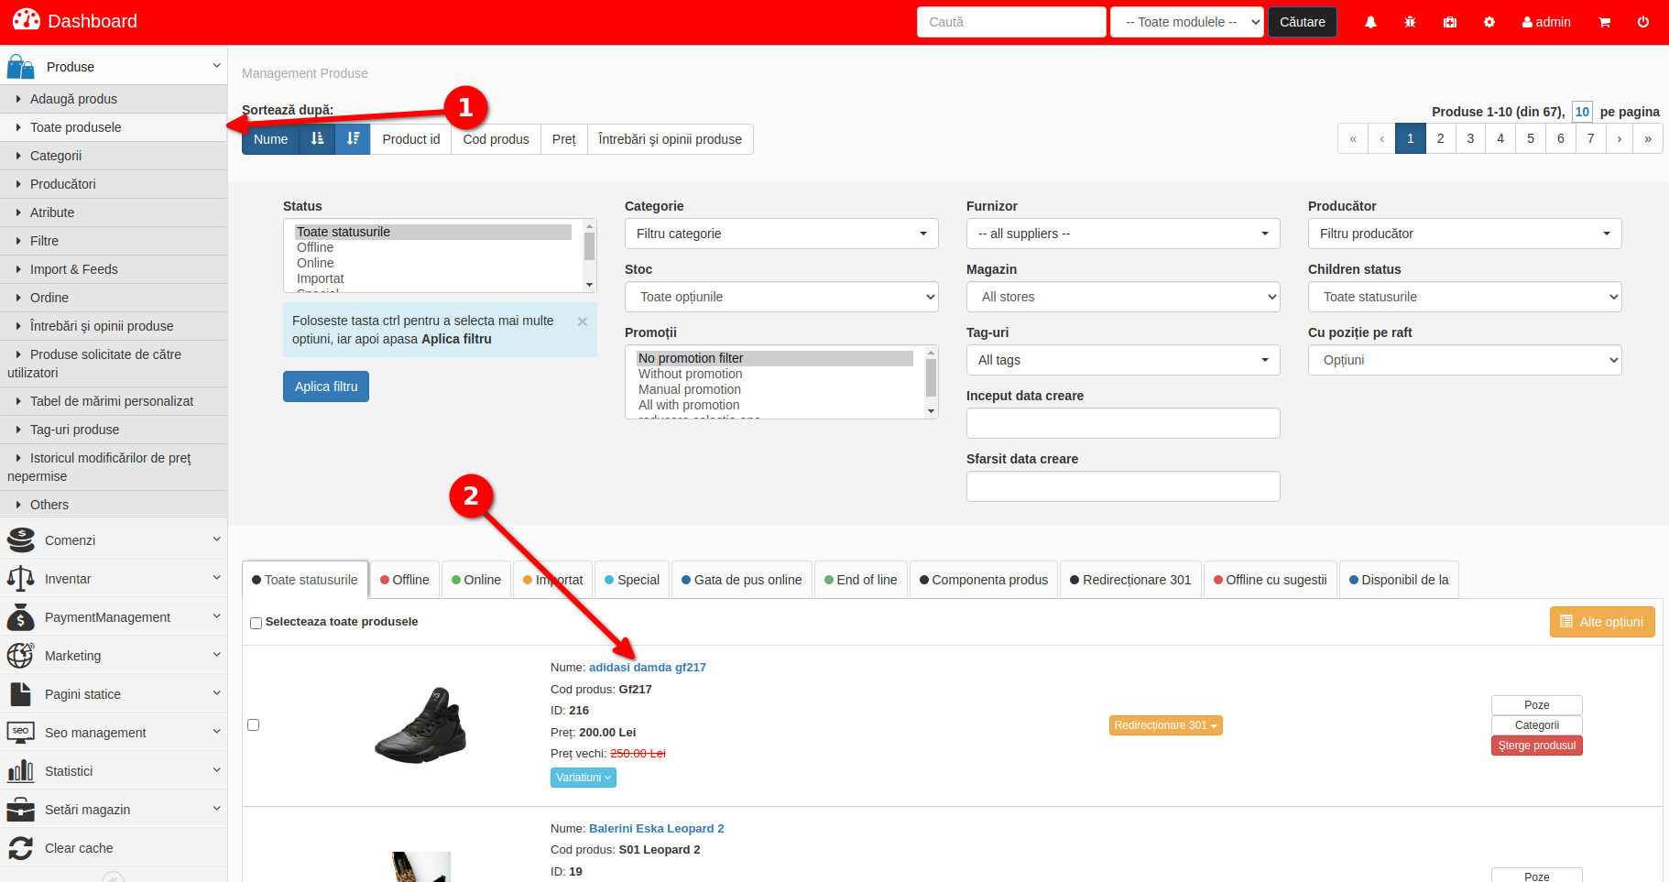The image size is (1669, 882).
Task: Switch to the End of line tab
Action: click(x=861, y=580)
